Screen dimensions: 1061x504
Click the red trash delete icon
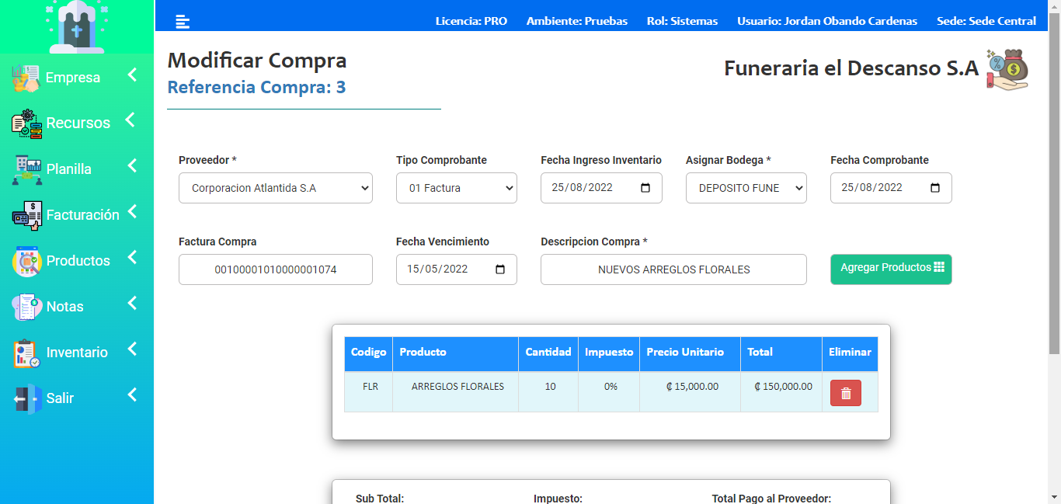pyautogui.click(x=845, y=393)
